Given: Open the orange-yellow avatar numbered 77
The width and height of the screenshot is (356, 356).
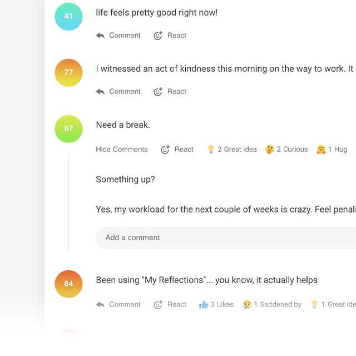Looking at the screenshot, I should [68, 73].
